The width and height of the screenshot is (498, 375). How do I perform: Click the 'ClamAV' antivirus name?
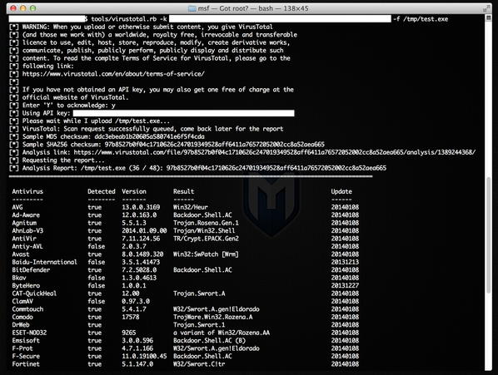(22, 302)
